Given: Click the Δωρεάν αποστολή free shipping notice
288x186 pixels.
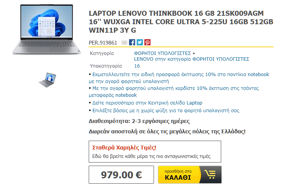Looking at the screenshot, I should [x=167, y=131].
